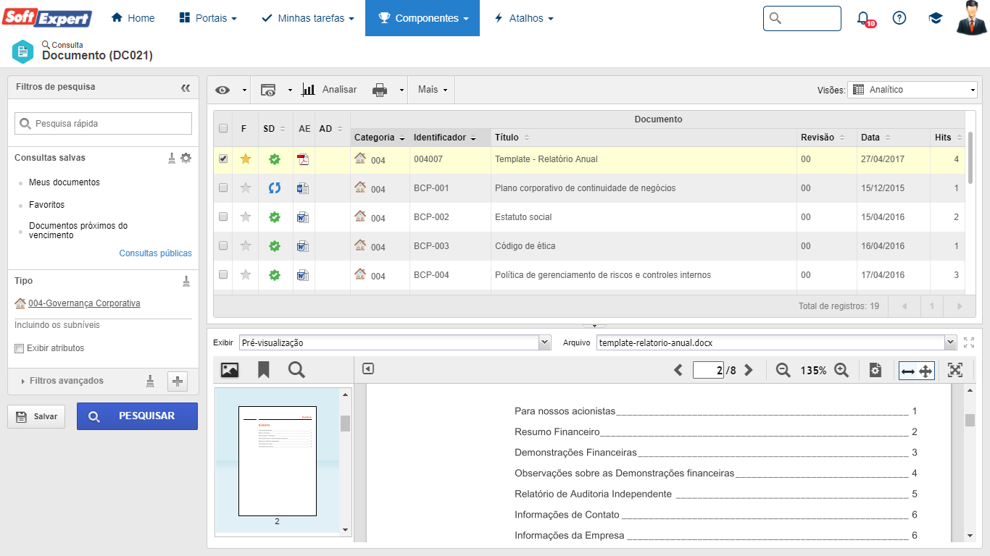This screenshot has width=990, height=556.
Task: Open the Minhas tarefas menu
Action: point(307,18)
